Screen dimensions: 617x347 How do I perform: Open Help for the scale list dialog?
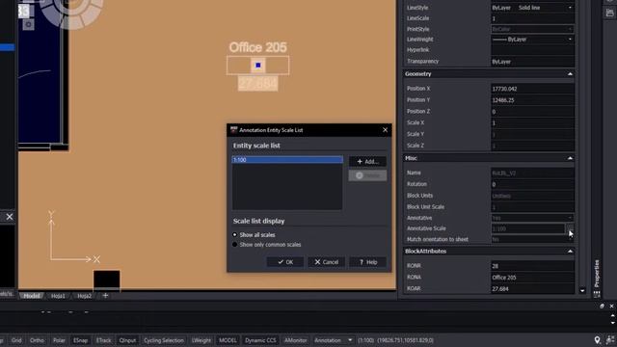[367, 262]
